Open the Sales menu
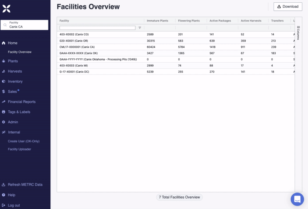This screenshot has height=209, width=308. pos(12,91)
